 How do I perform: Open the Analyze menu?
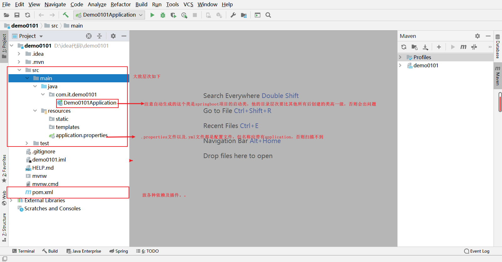[97, 4]
